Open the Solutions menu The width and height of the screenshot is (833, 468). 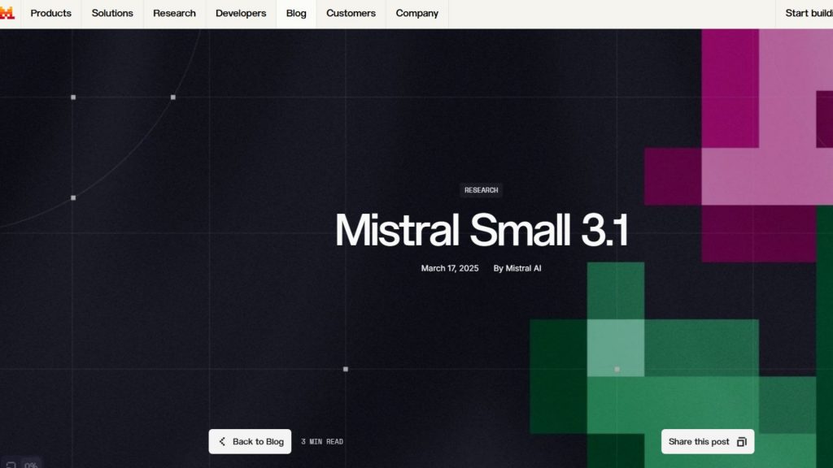[112, 13]
